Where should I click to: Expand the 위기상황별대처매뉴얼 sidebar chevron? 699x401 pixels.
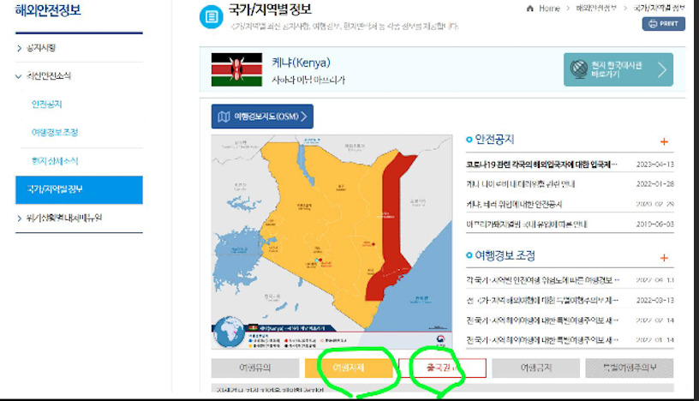[x=19, y=218]
